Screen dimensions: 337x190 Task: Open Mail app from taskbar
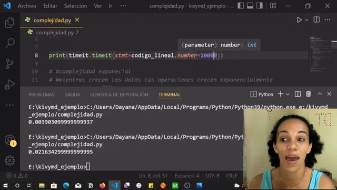pyautogui.click(x=78, y=185)
